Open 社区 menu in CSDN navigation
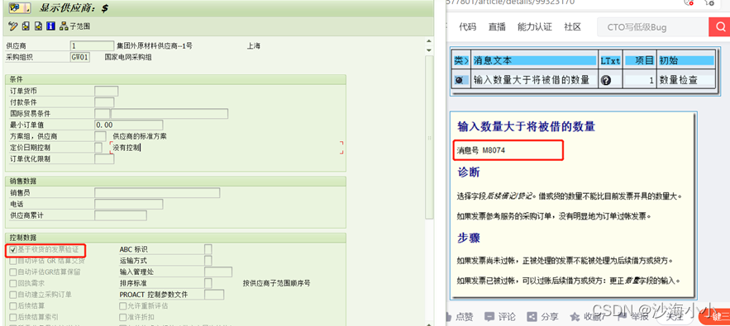 [x=573, y=27]
